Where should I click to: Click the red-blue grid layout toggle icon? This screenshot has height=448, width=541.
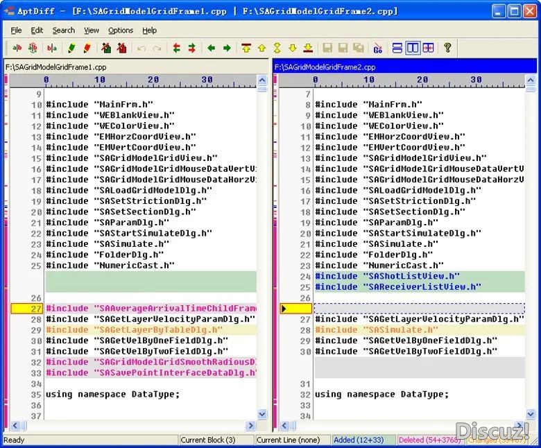point(428,48)
